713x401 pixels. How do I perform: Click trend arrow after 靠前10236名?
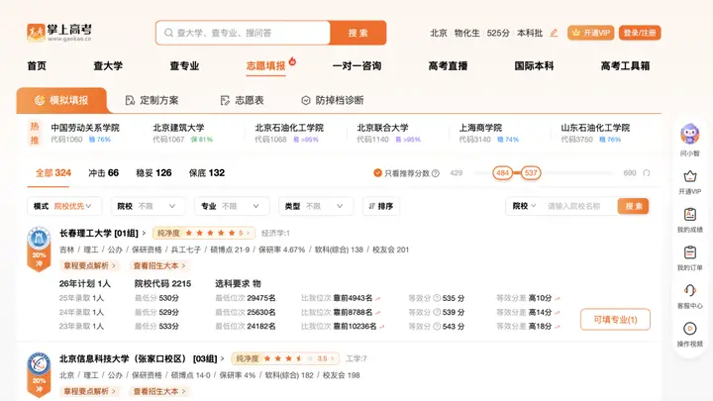[382, 327]
